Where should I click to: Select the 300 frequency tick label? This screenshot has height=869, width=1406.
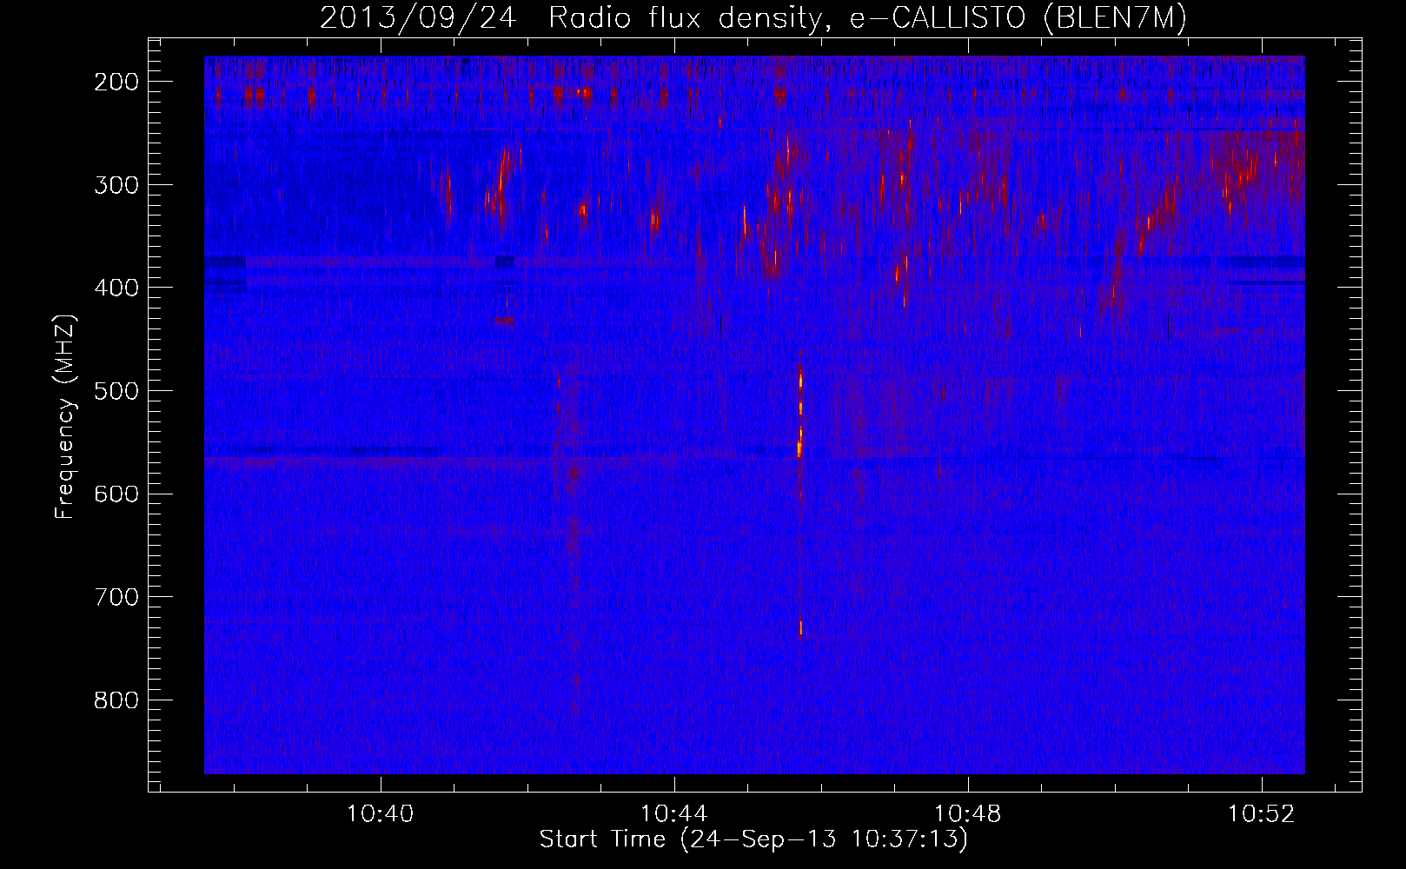coord(116,185)
